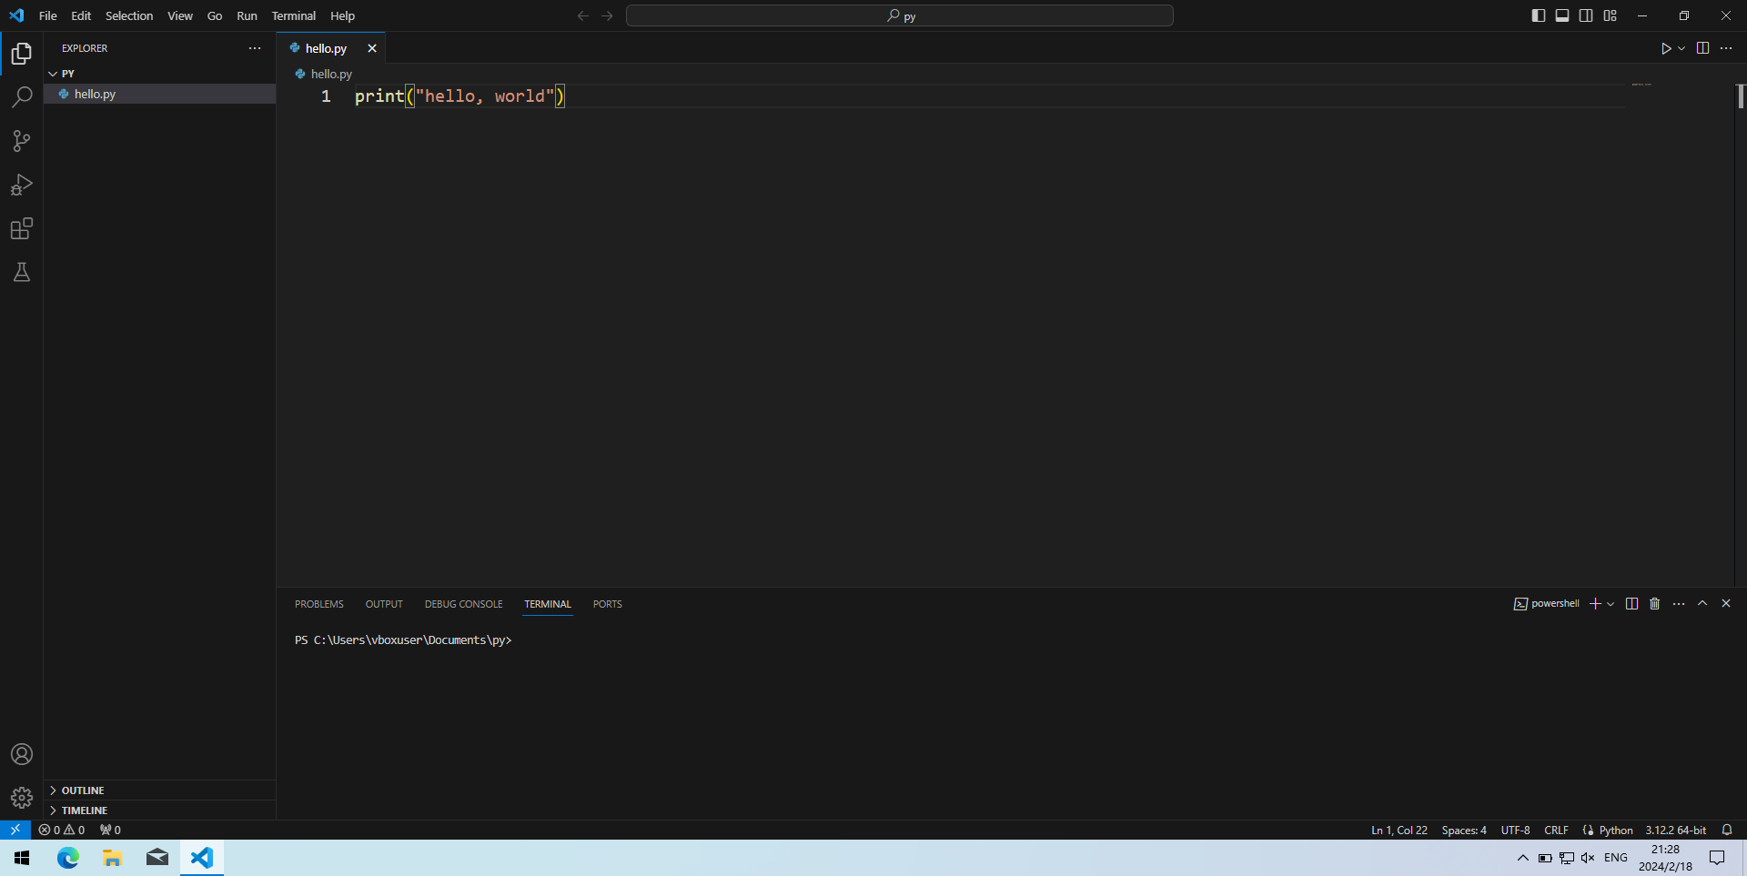The width and height of the screenshot is (1747, 876).
Task: Open Explorer views and more actions ellipsis
Action: (x=255, y=48)
